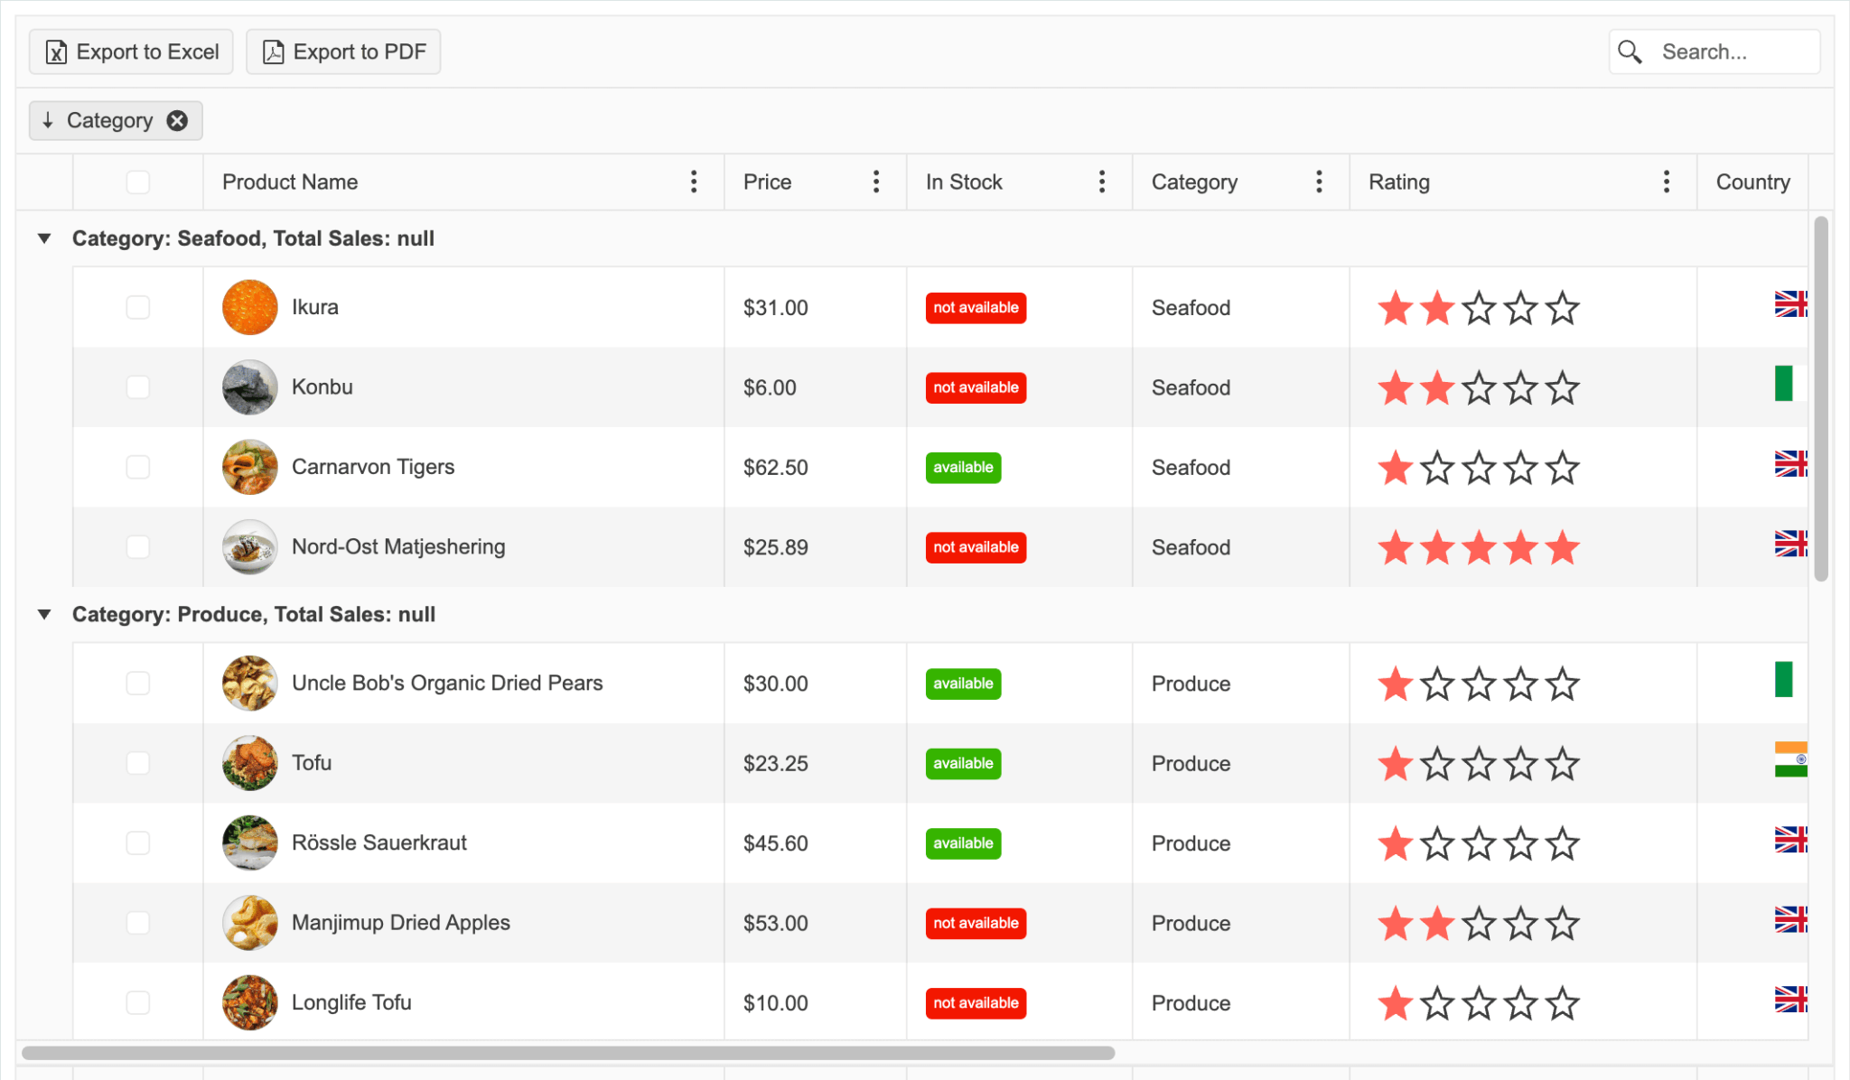The width and height of the screenshot is (1850, 1080).
Task: Set Konbu rating to five stars
Action: [1562, 388]
